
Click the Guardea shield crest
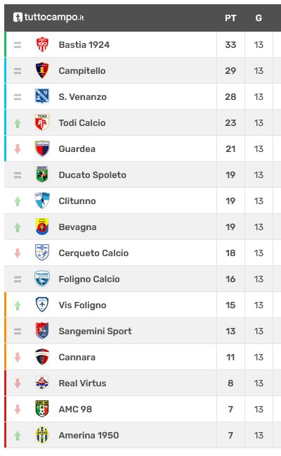42,148
